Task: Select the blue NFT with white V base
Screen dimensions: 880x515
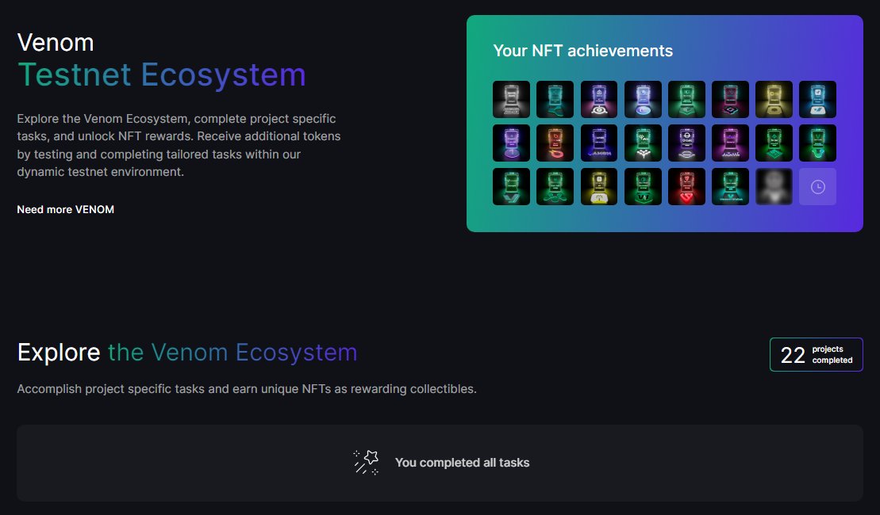Action: tap(817, 99)
